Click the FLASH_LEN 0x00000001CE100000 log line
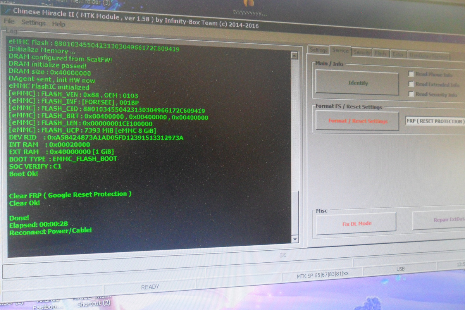Viewport: 465px width, 310px height. pyautogui.click(x=80, y=124)
